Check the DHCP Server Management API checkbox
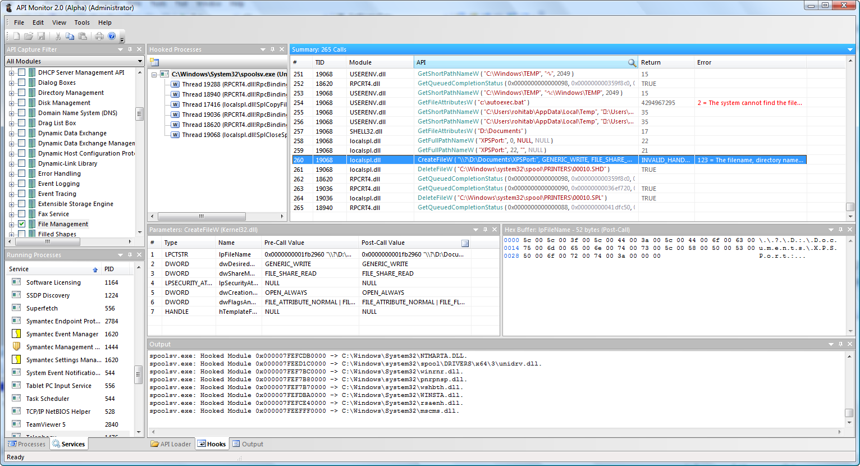 [21, 72]
